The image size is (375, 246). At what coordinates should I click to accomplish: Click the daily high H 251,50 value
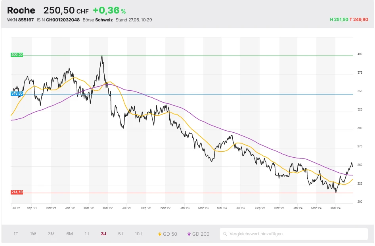coord(339,19)
